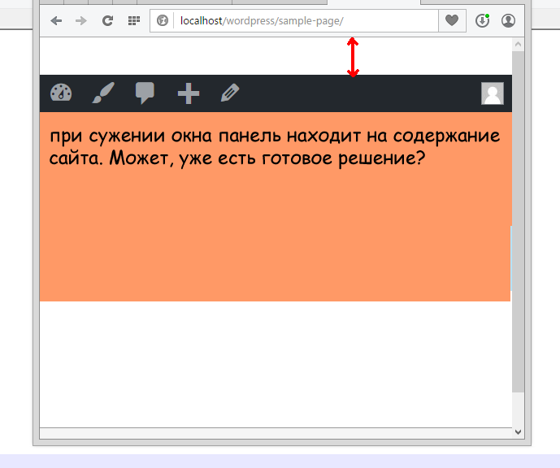Open the browser user account icon
The image size is (560, 468).
pos(508,20)
